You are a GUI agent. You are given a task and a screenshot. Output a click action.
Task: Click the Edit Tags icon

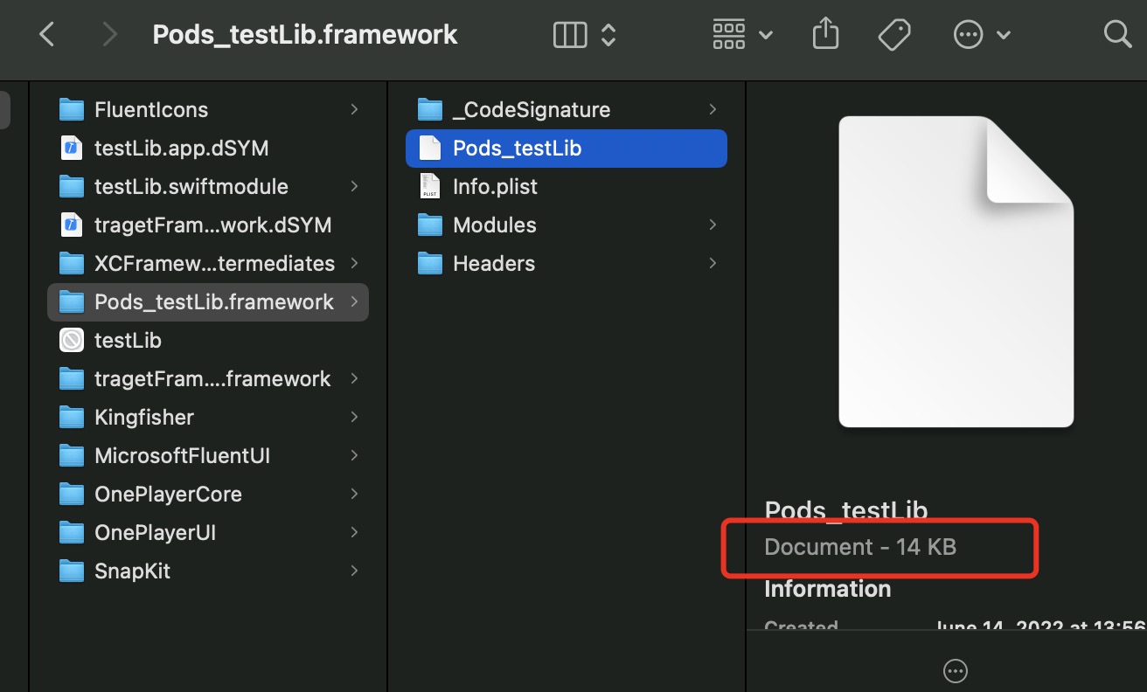[894, 35]
